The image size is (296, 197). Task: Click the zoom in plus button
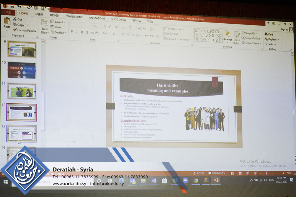[x=283, y=173]
